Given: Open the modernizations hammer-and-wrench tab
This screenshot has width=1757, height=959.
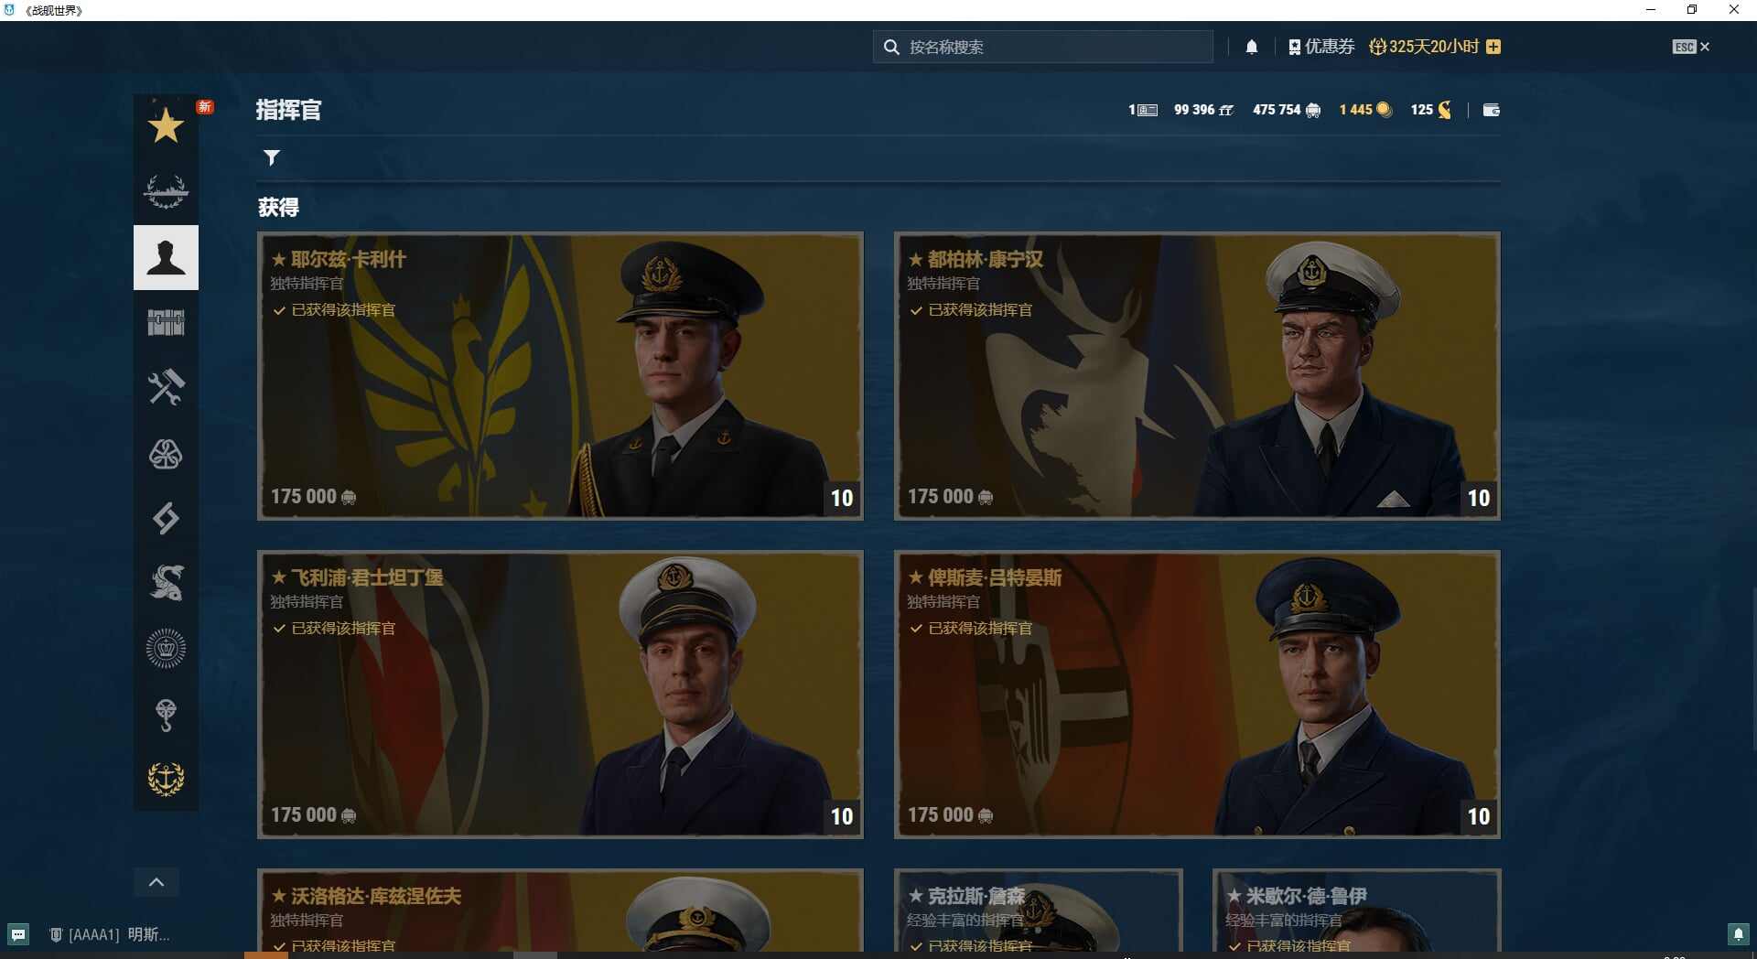Looking at the screenshot, I should coord(166,387).
